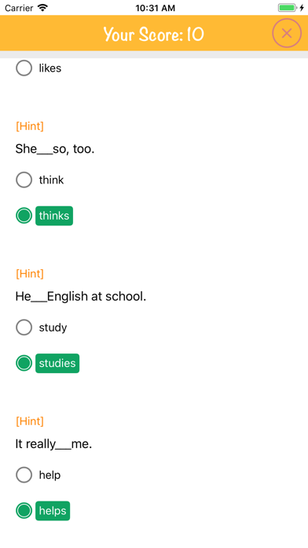Tap the highlighted 'helps' answer label

(x=53, y=511)
